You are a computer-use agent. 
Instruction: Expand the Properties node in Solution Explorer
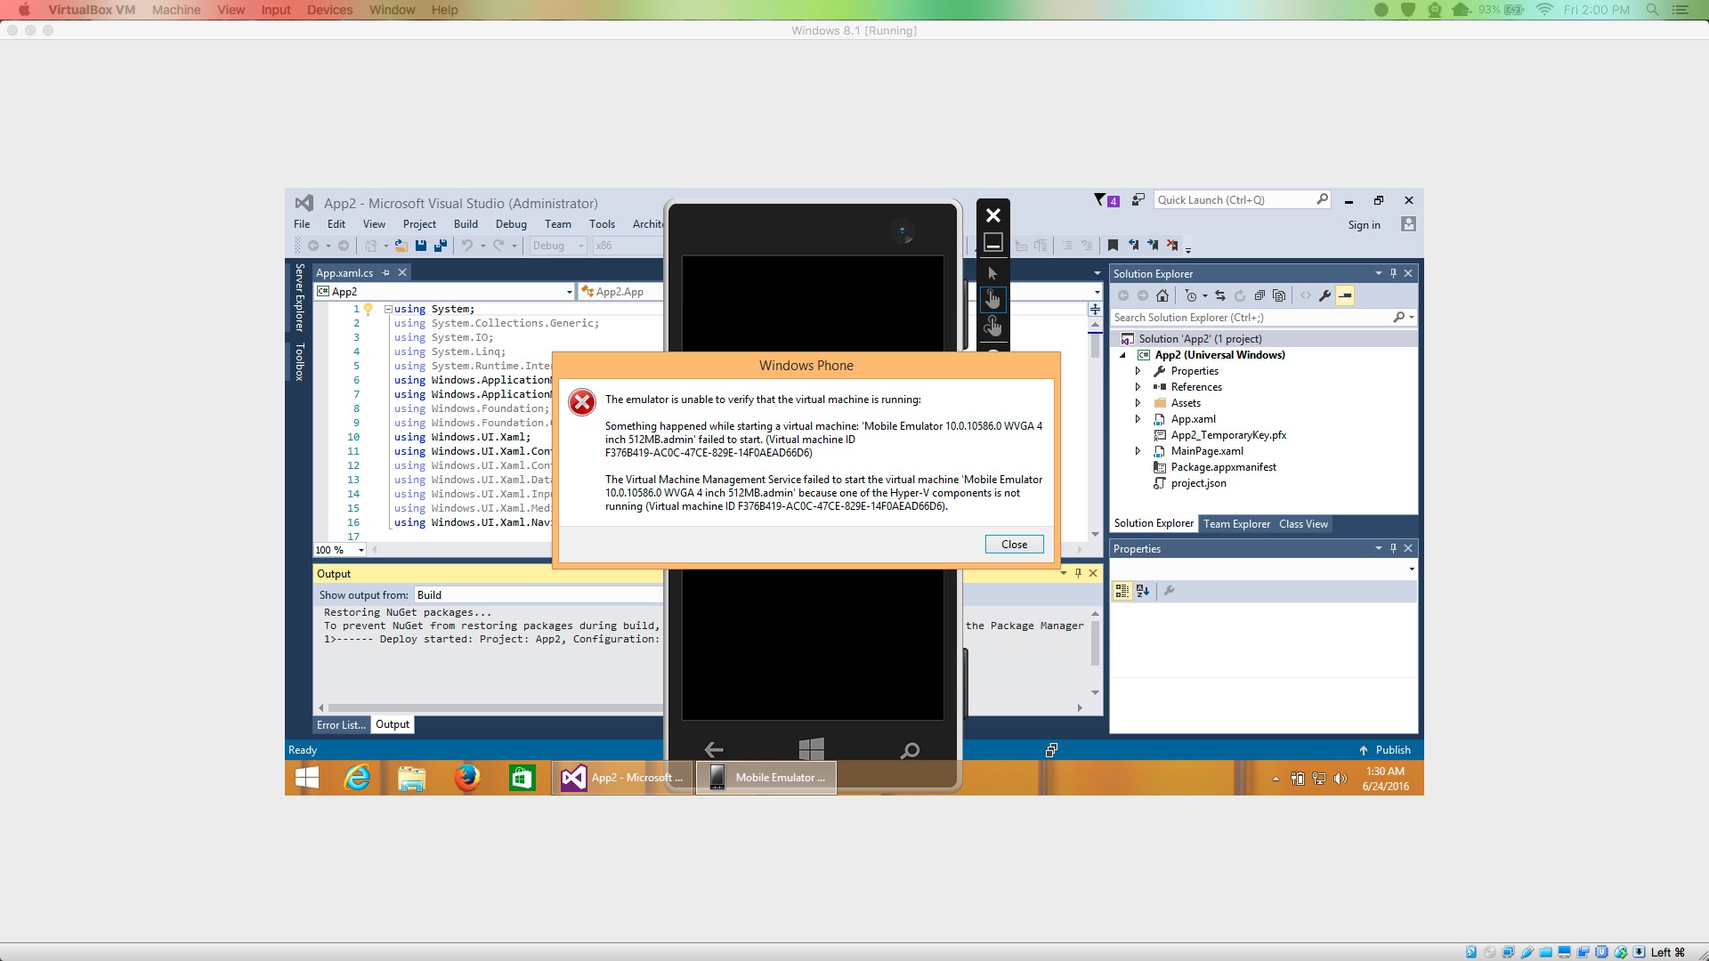(1138, 371)
